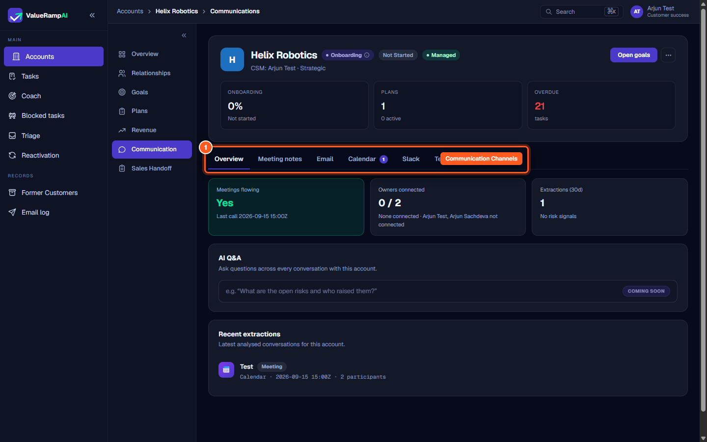Click the Helix Robotics H avatar
The image size is (707, 442).
[x=232, y=59]
